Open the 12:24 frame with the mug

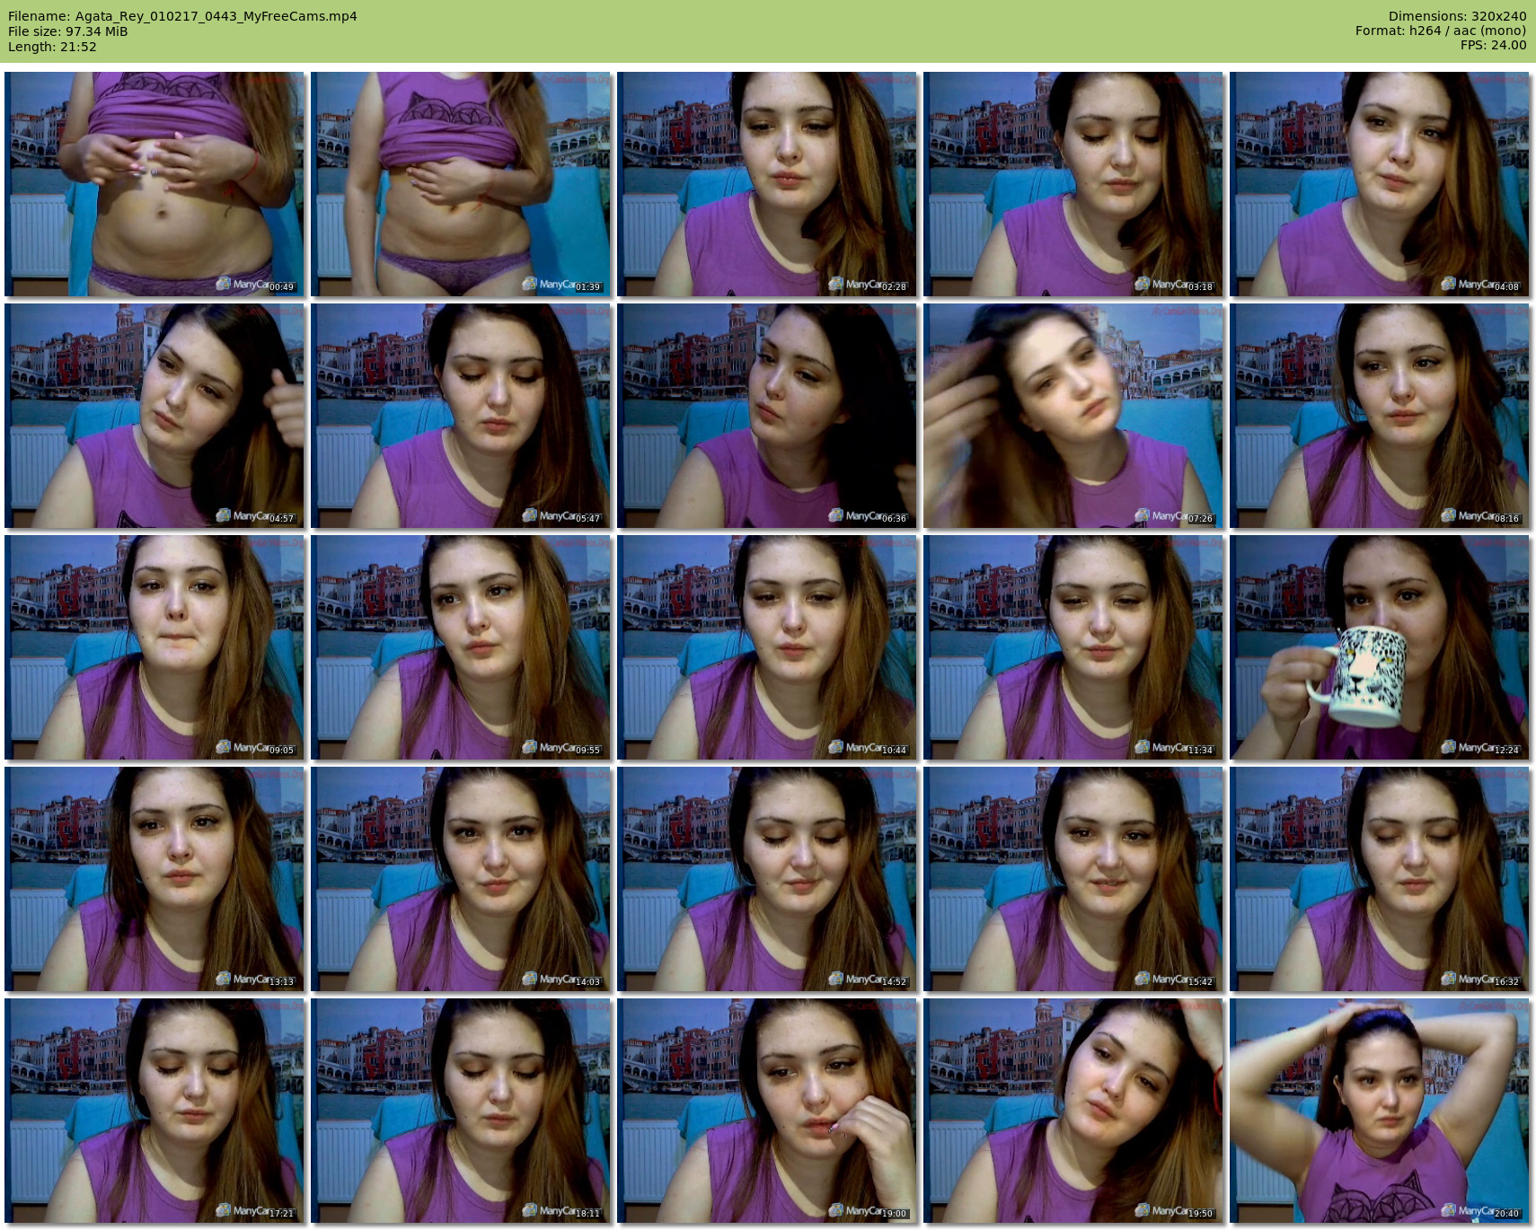coord(1380,647)
